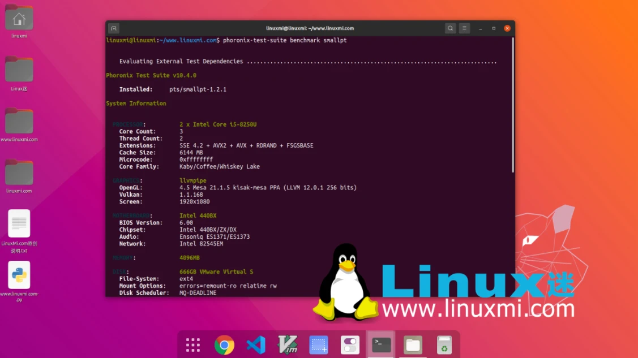
Task: Open the dock applications grid
Action: click(x=193, y=345)
